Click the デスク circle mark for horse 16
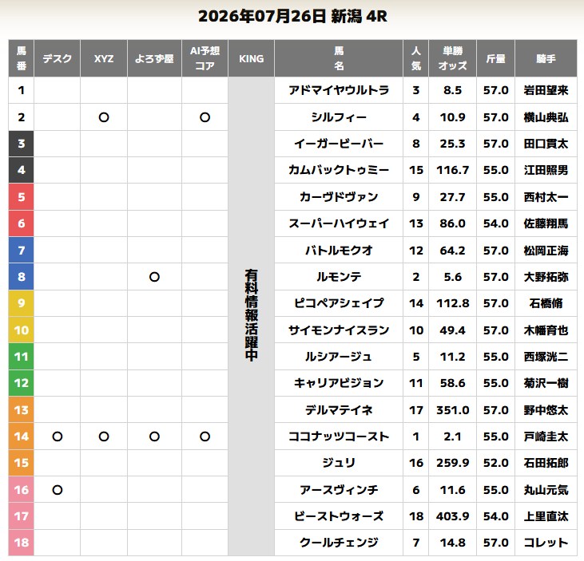 pos(58,490)
